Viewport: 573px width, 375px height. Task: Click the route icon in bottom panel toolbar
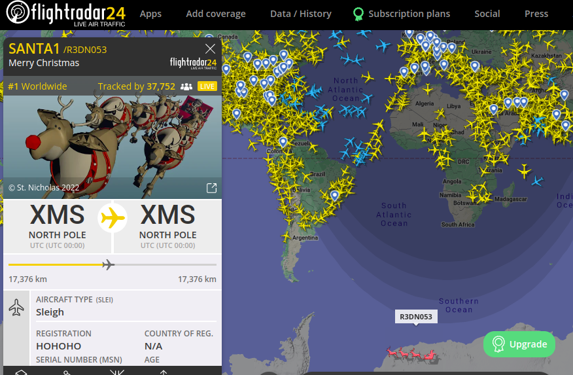pos(67,372)
